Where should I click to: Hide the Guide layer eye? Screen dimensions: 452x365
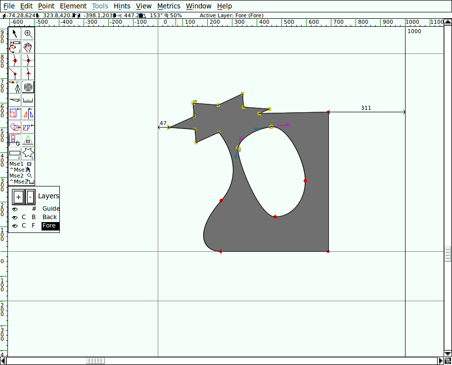pos(15,209)
